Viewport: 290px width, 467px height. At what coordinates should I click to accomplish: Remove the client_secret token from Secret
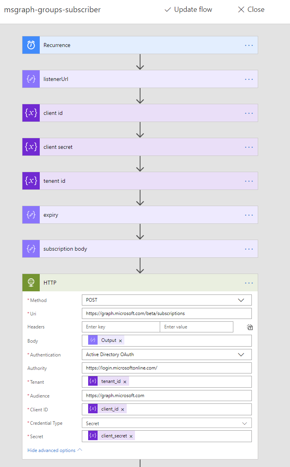pos(131,436)
